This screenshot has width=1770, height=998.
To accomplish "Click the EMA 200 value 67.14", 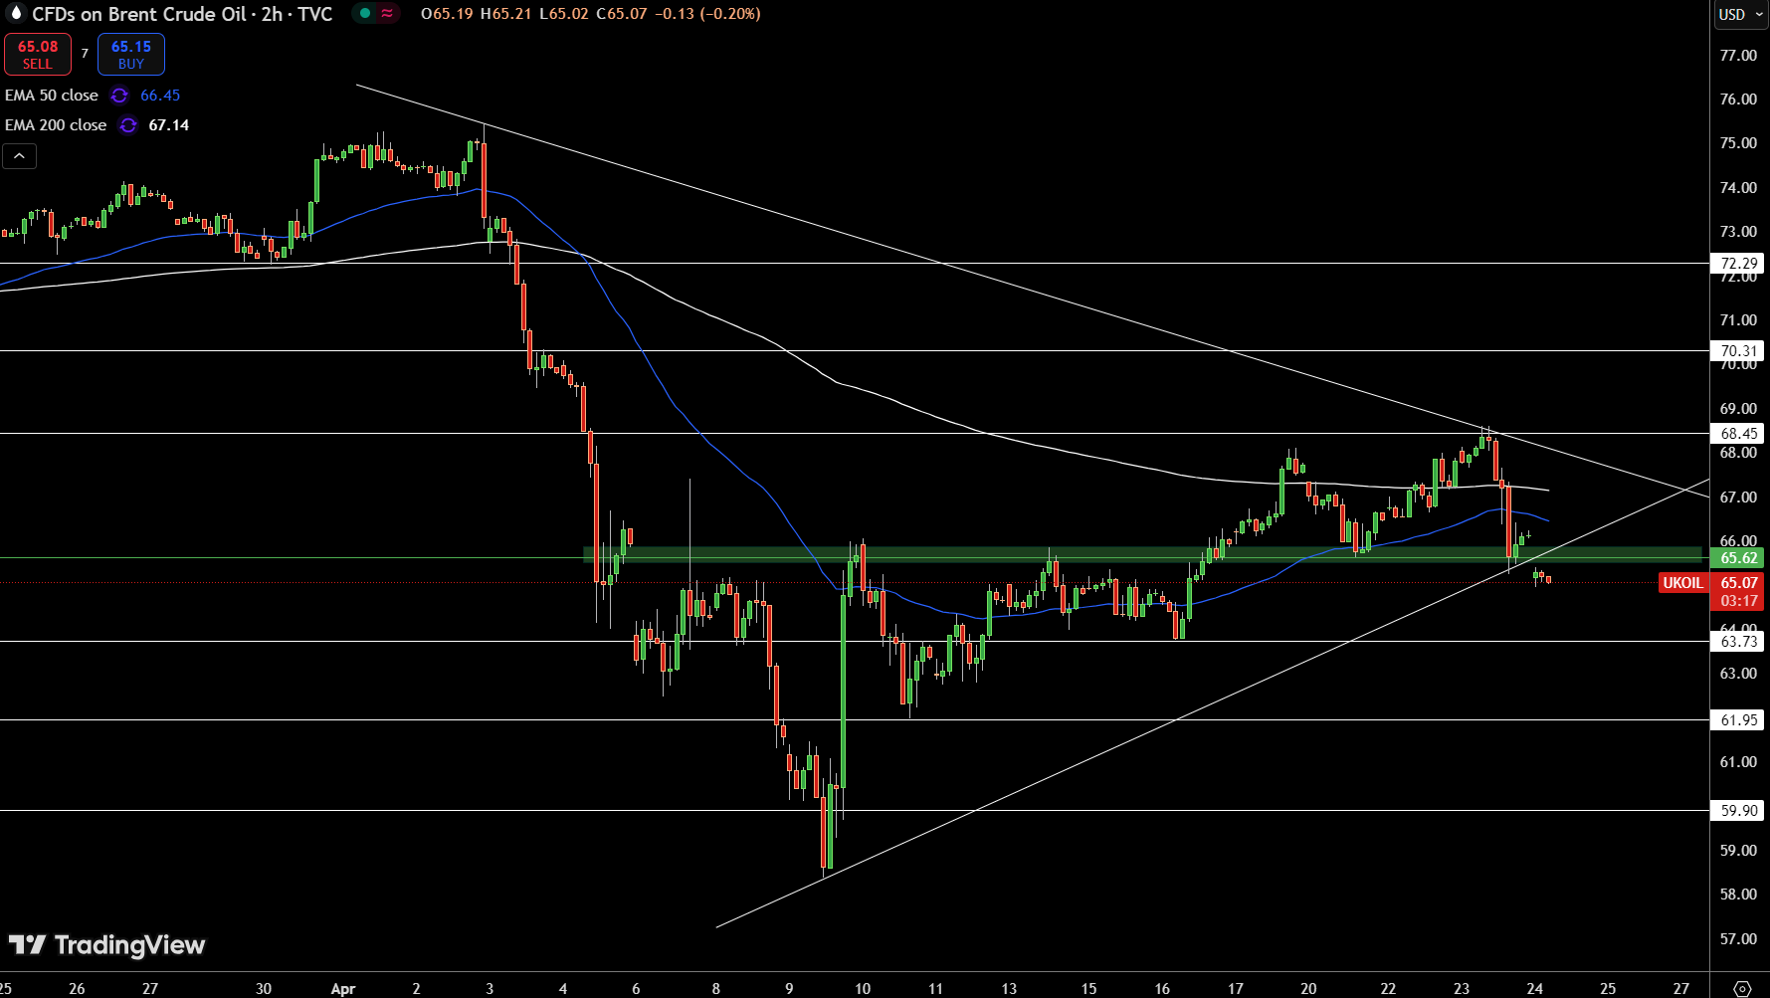I will click(x=169, y=125).
